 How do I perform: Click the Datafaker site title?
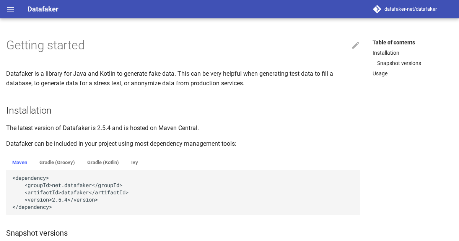click(43, 9)
